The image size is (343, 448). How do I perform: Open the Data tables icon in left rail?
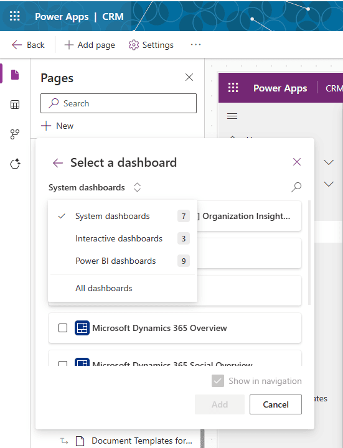(15, 105)
